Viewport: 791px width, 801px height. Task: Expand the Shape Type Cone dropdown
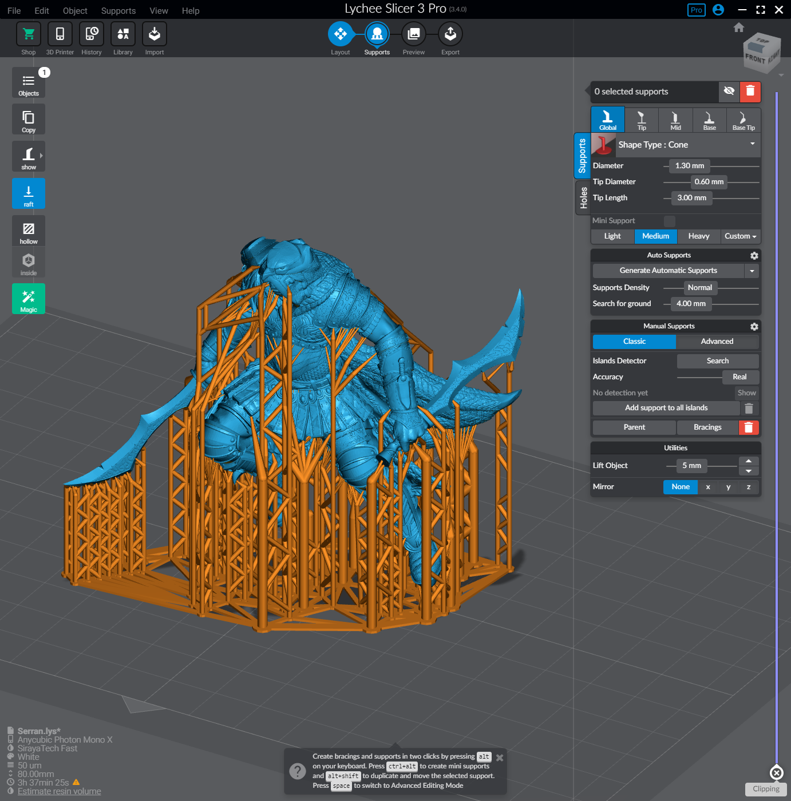(x=752, y=144)
